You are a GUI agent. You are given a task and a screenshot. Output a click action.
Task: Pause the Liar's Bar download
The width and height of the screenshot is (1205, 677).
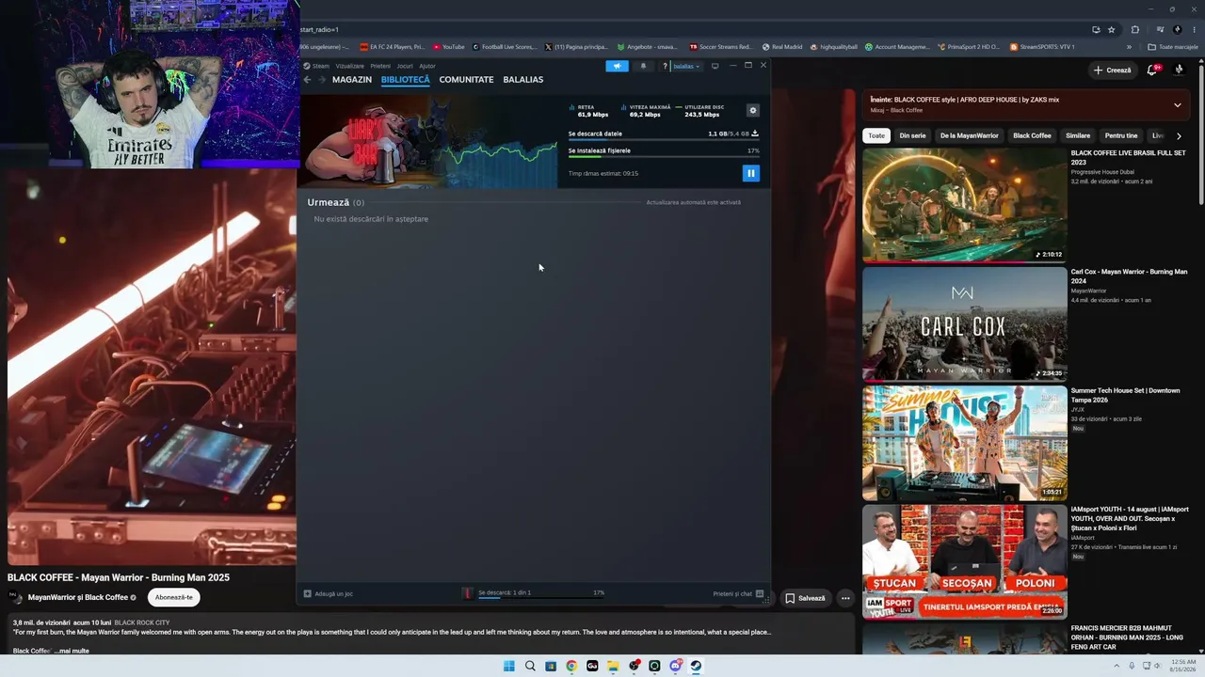[x=750, y=173]
